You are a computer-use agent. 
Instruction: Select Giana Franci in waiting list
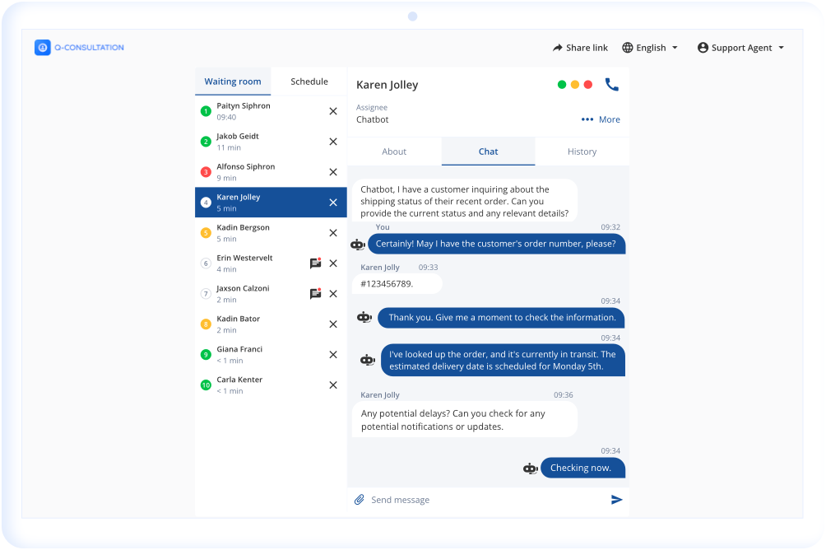271,354
